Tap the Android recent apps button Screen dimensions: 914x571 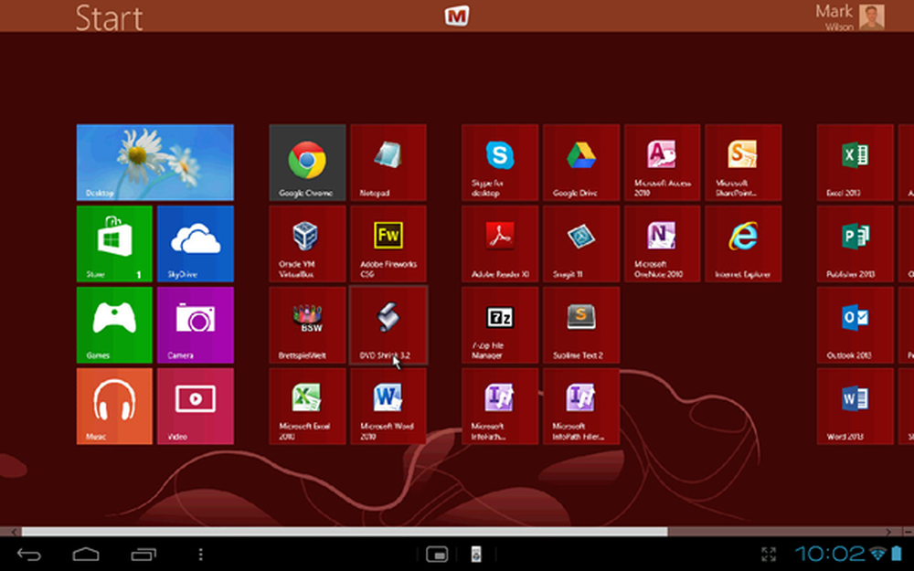[x=143, y=555]
